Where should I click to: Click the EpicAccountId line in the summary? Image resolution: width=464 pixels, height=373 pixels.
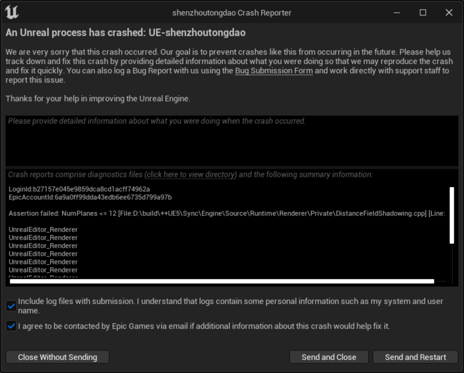pyautogui.click(x=90, y=197)
